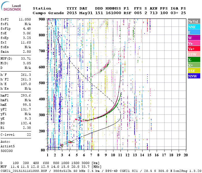Click the yE value 9.3
This screenshot has height=173, width=202.
click(28, 119)
